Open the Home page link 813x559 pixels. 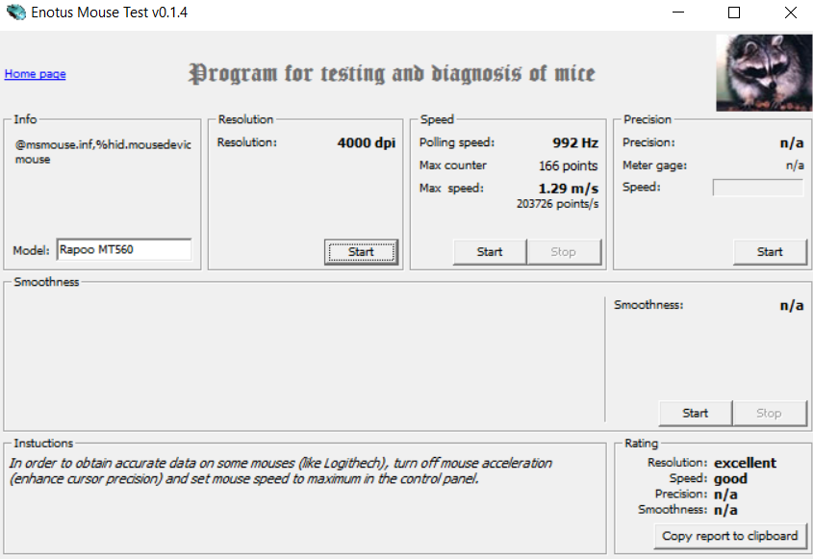tap(36, 74)
